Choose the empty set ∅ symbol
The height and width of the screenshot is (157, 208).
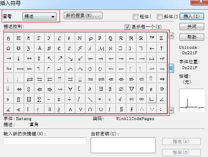tap(121, 89)
